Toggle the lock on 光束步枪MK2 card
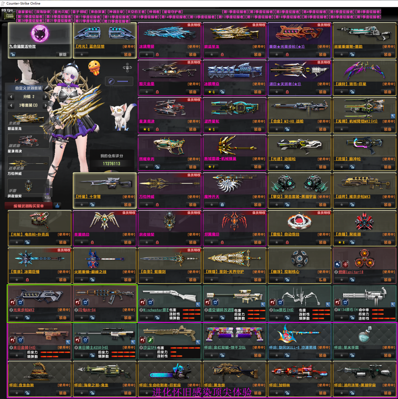 click(x=27, y=317)
